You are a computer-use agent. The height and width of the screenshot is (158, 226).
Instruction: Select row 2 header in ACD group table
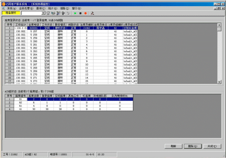(10, 103)
